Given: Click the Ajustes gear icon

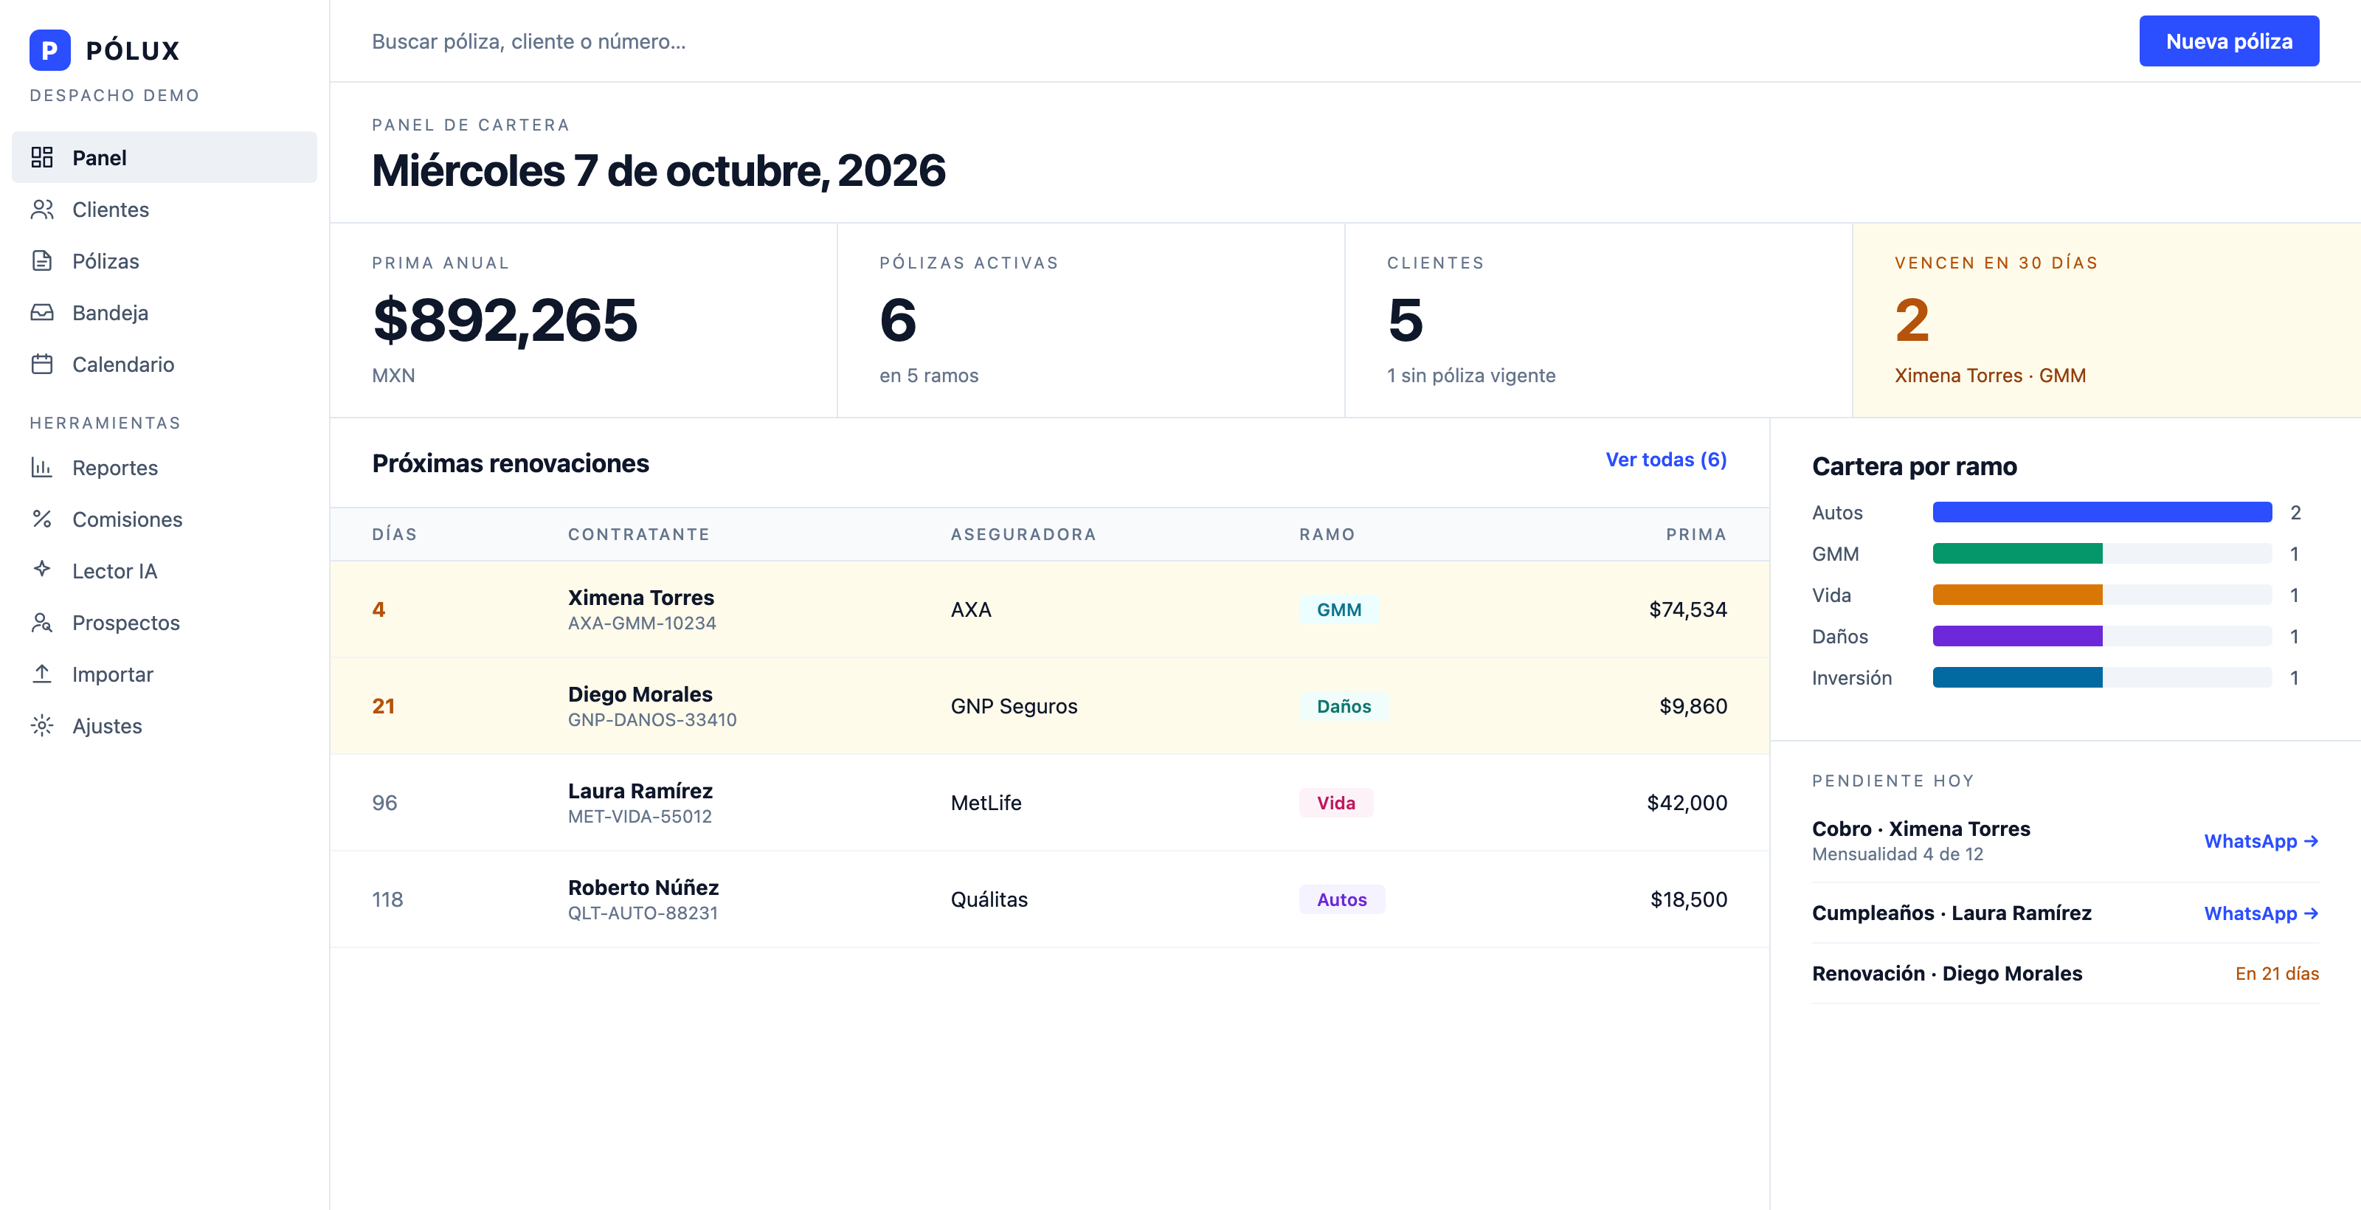Looking at the screenshot, I should click(42, 726).
